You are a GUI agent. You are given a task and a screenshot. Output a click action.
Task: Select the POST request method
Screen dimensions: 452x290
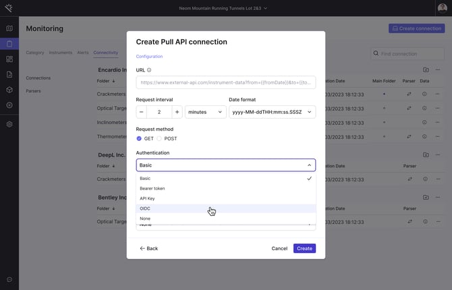coord(159,138)
